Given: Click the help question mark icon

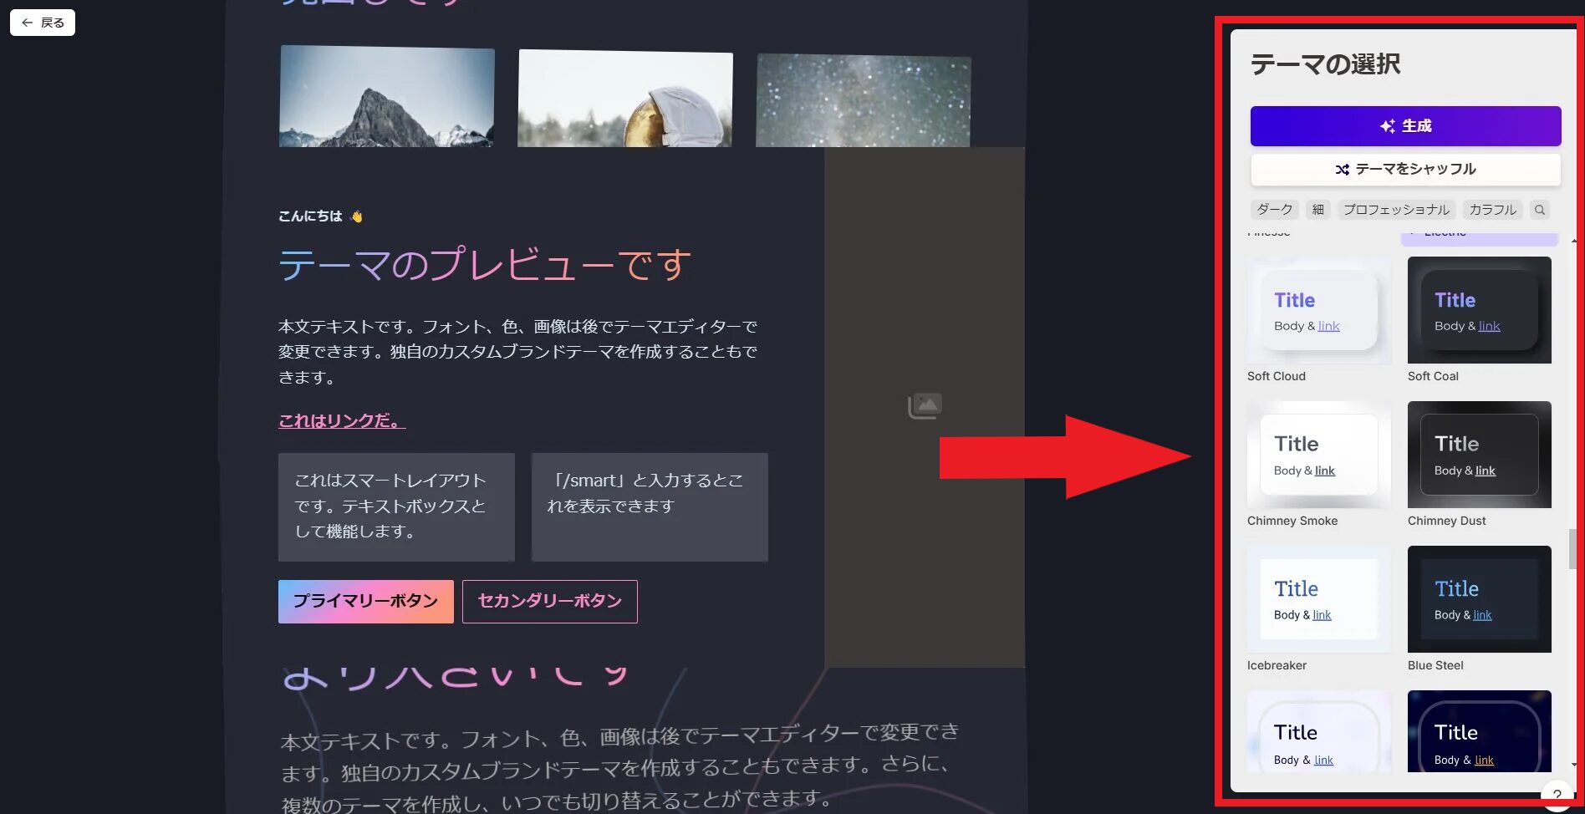Looking at the screenshot, I should (x=1557, y=796).
